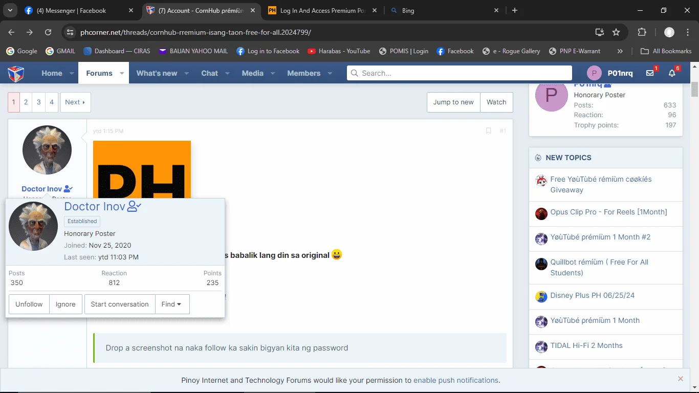Click Start conversation button
This screenshot has height=393, width=699.
120,304
